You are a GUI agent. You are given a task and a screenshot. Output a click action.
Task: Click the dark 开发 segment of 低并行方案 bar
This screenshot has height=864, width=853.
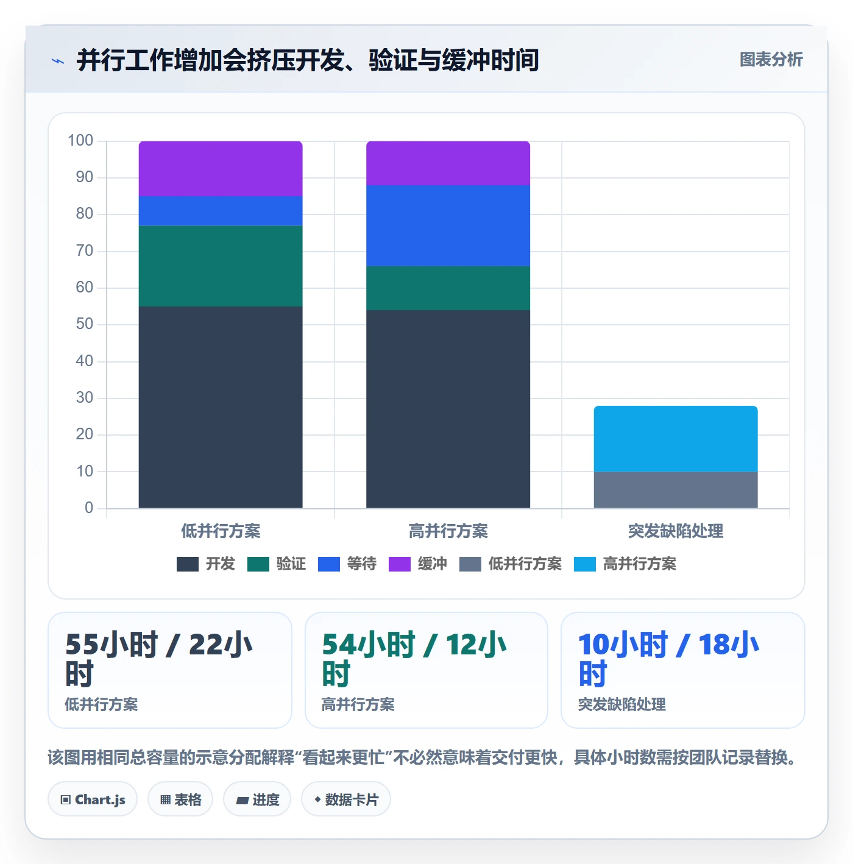[x=221, y=407]
